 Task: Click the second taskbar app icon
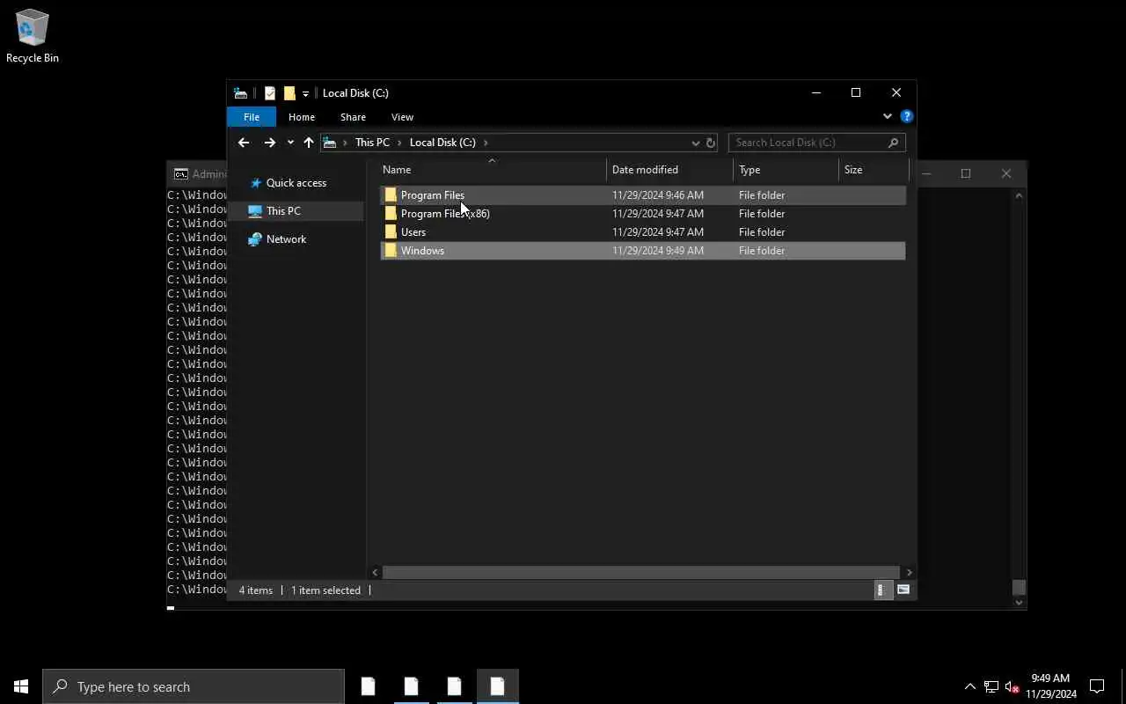pyautogui.click(x=411, y=686)
